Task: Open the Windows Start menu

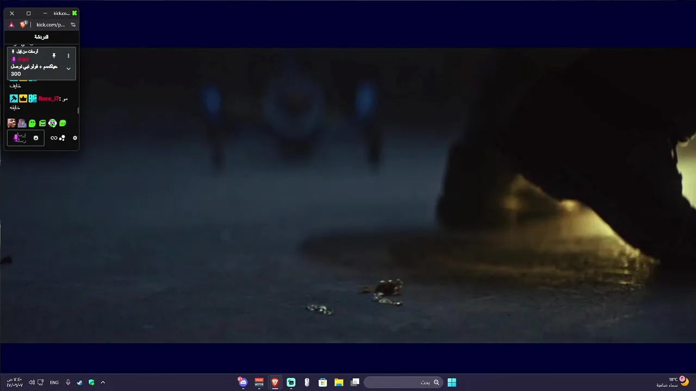Action: [x=452, y=382]
